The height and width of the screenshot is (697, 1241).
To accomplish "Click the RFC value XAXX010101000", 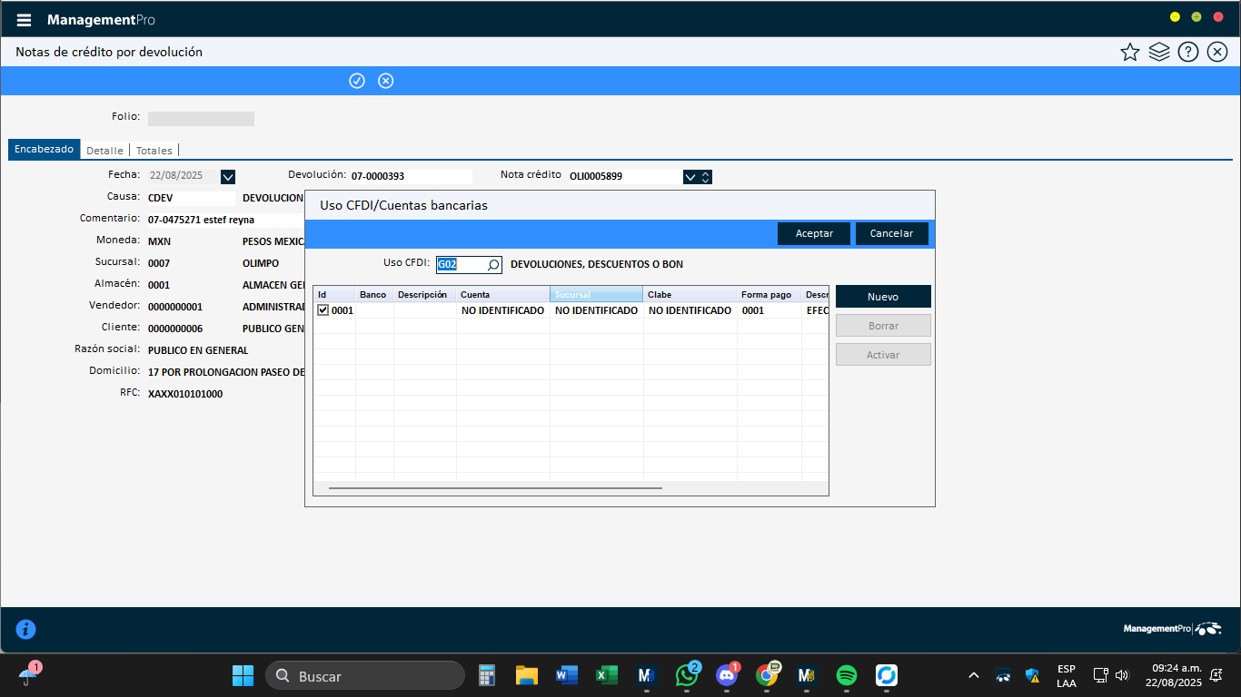I will pyautogui.click(x=185, y=394).
